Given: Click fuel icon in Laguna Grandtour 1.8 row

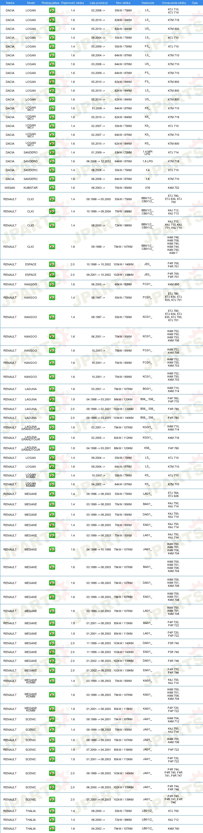Looking at the screenshot, I should pyautogui.click(x=52, y=448).
